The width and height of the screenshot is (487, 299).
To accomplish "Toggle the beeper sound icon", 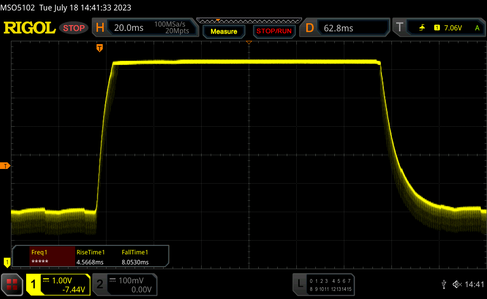I will point(457,284).
